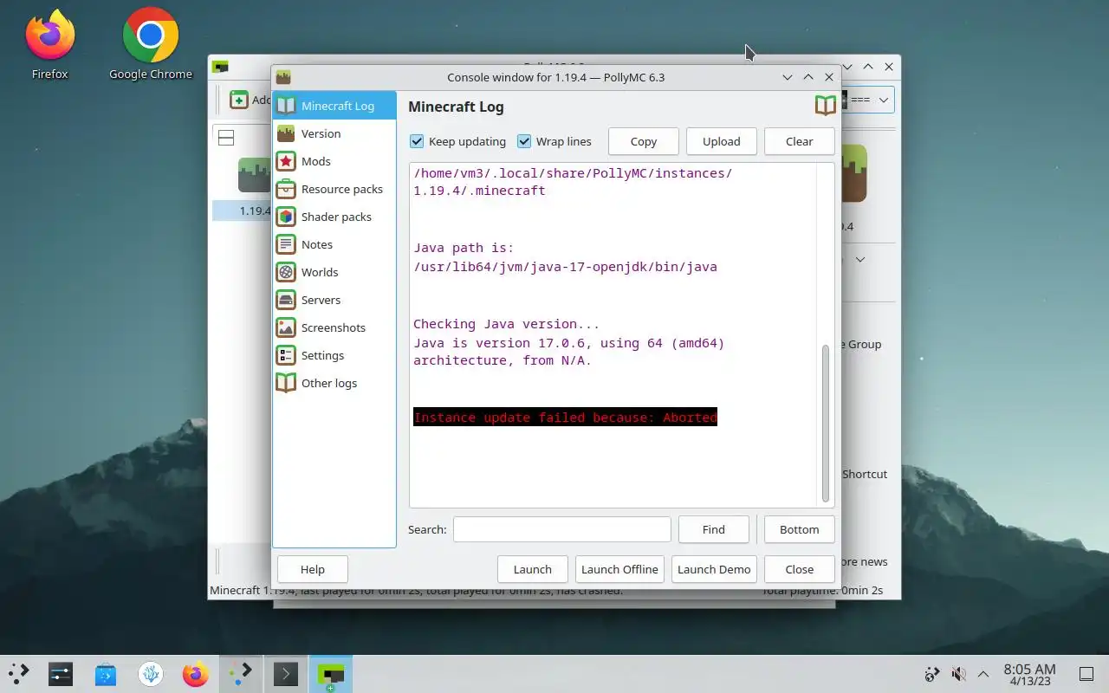Image resolution: width=1109 pixels, height=693 pixels.
Task: Click the book icon beside Minecraft Log heading
Action: [826, 106]
